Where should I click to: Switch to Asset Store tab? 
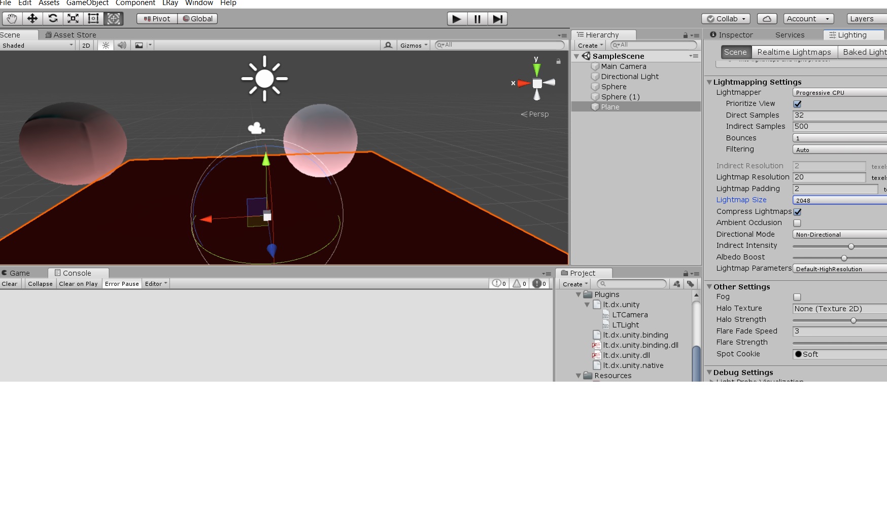(71, 35)
